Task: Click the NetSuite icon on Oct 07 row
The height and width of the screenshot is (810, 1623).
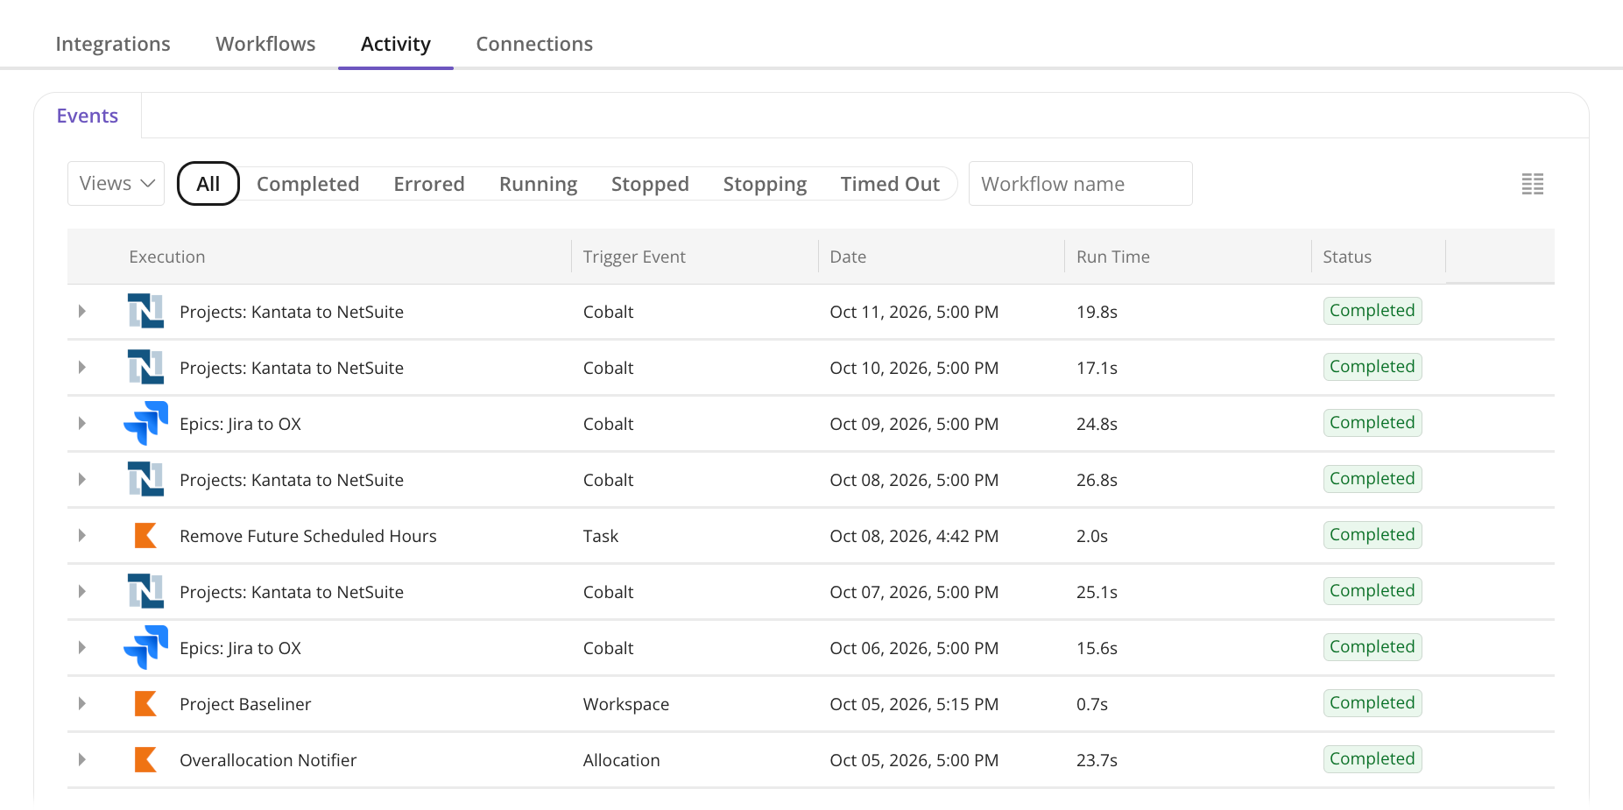Action: click(145, 592)
